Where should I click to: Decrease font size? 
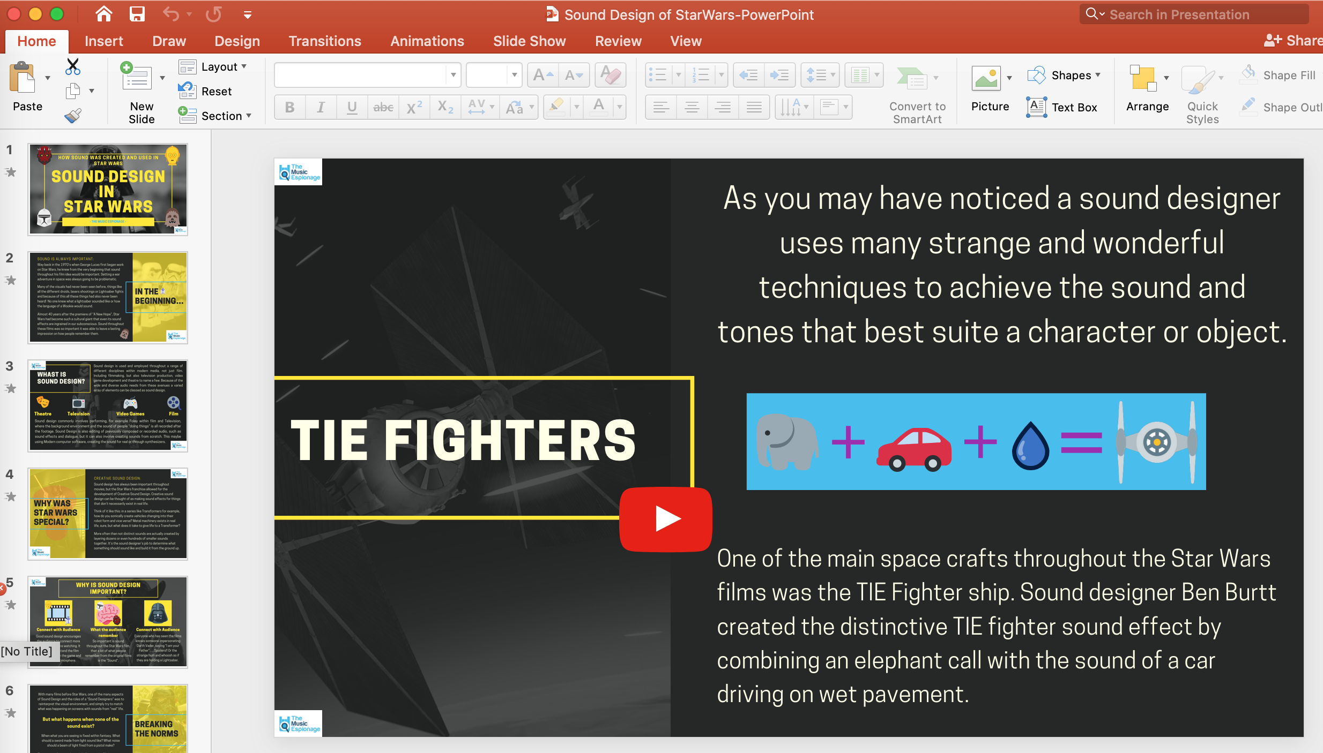[574, 75]
